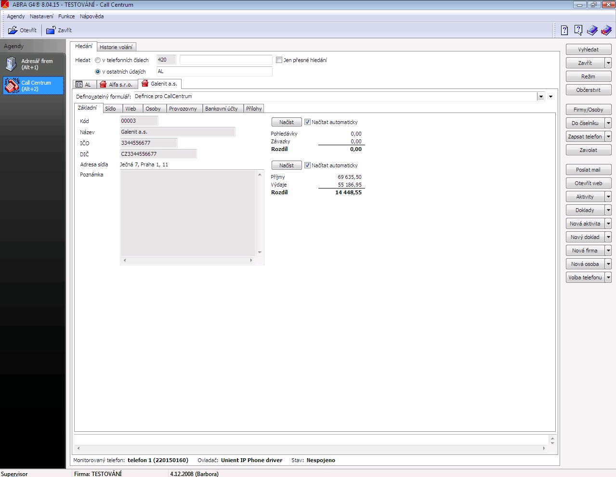Toggle Načítat automaticky for Pohledávky section

[x=307, y=122]
